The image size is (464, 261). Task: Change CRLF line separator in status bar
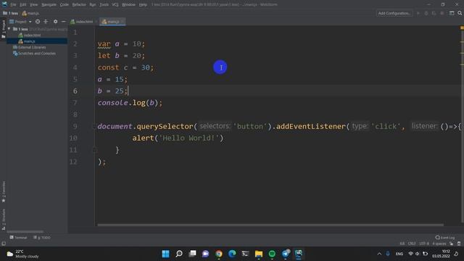(x=412, y=244)
